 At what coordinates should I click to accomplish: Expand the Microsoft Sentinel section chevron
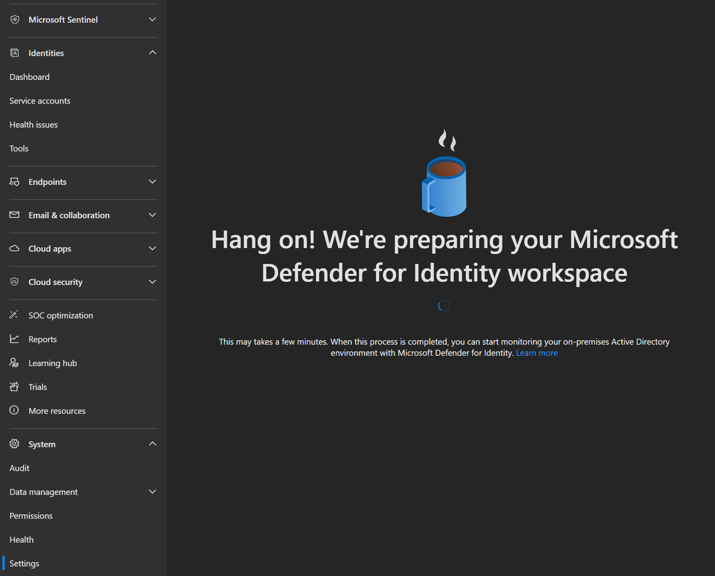tap(152, 19)
